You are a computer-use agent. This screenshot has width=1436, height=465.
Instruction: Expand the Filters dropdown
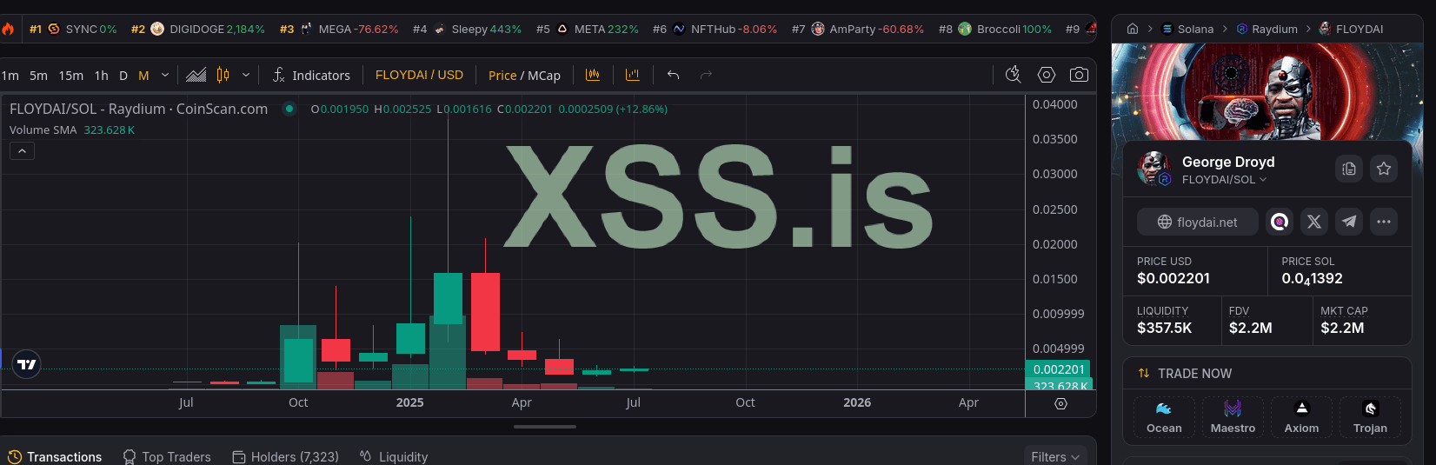(1054, 456)
